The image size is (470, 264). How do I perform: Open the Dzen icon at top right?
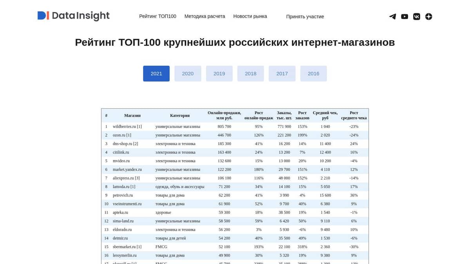coord(428,16)
